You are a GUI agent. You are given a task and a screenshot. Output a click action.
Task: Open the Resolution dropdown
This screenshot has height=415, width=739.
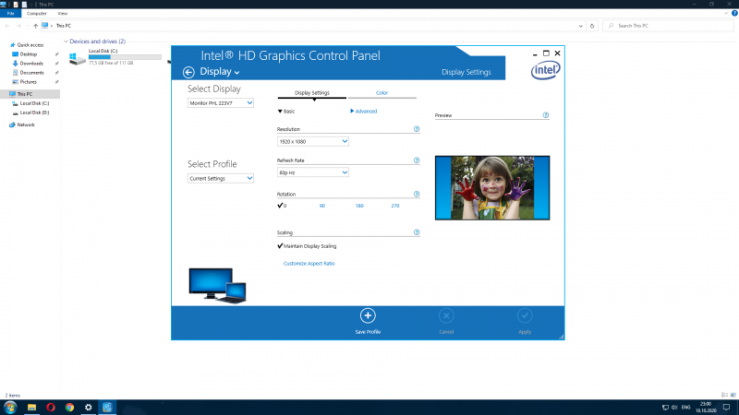click(x=312, y=141)
